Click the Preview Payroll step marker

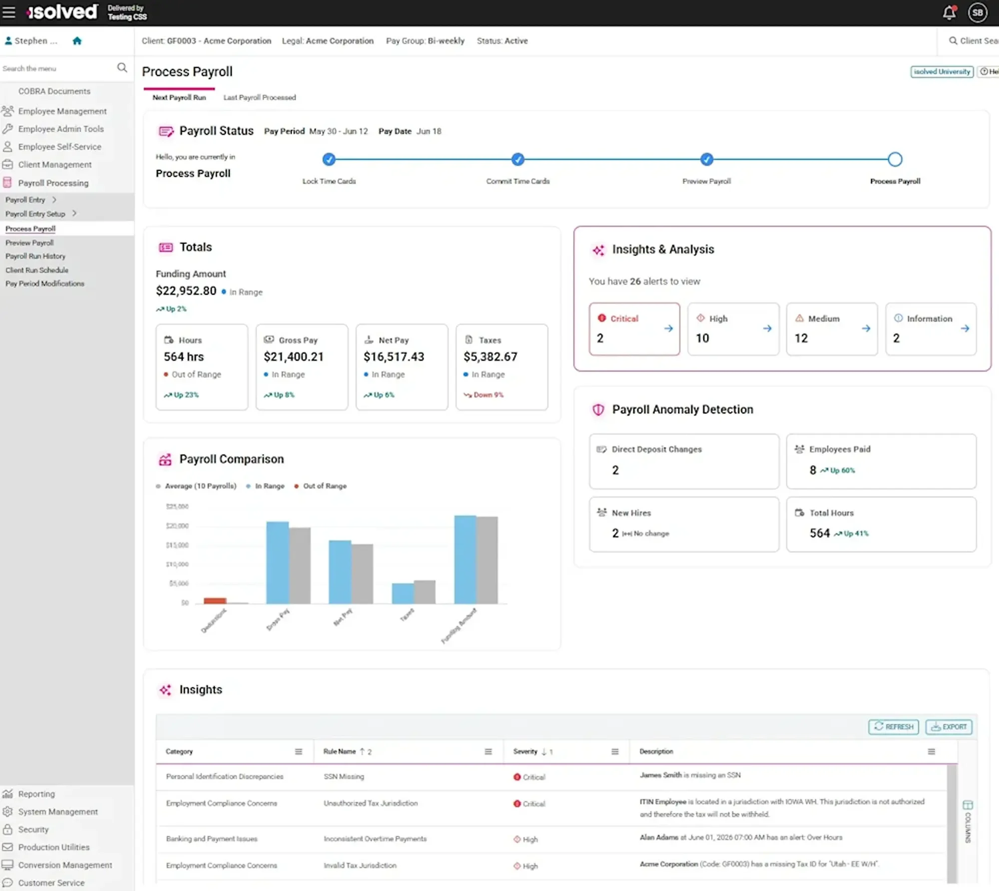706,159
